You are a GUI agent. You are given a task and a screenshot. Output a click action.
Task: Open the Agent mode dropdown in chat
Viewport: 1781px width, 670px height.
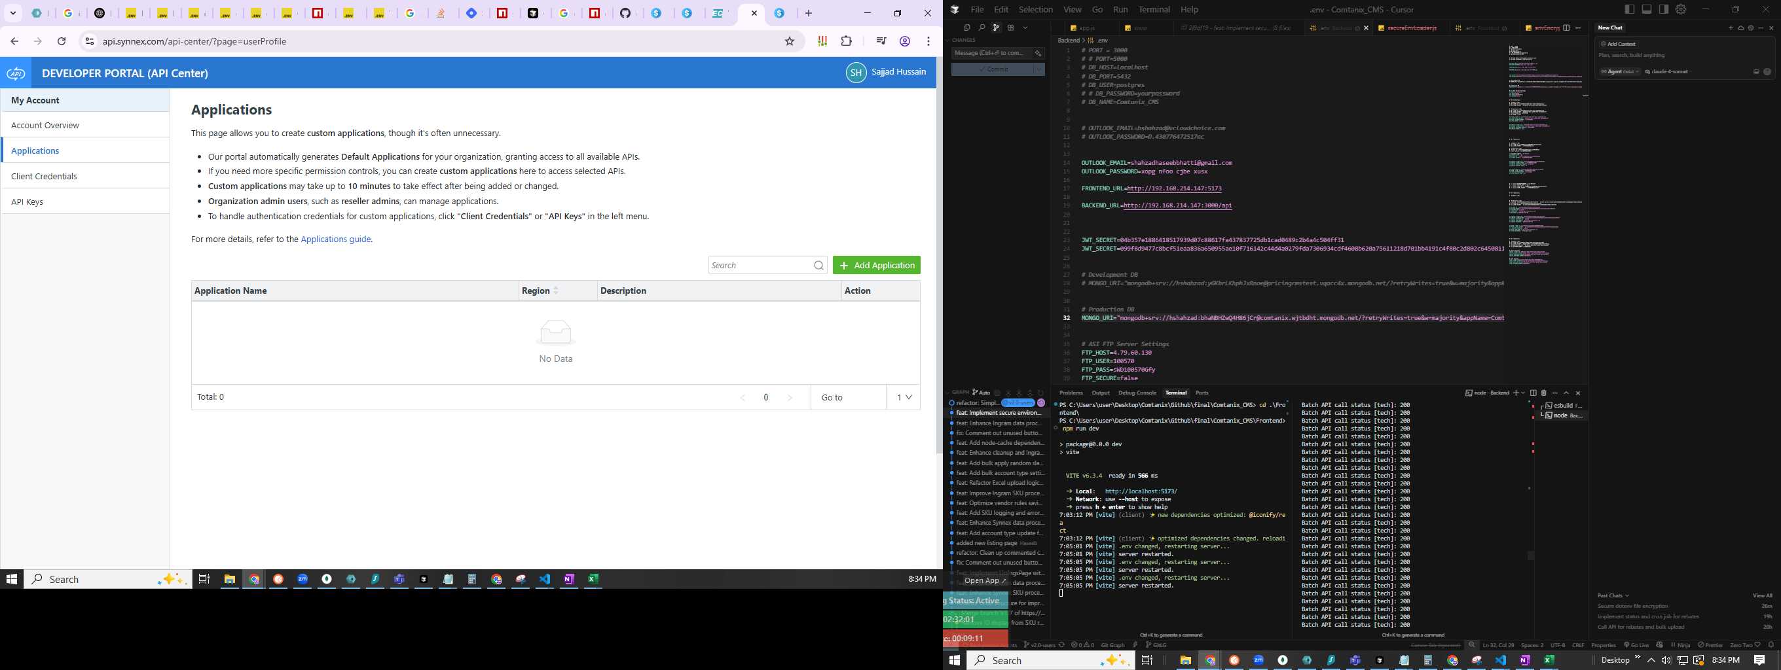1620,72
